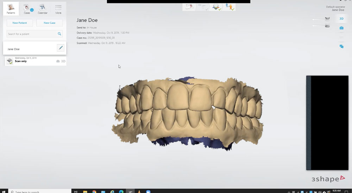Open the chat messages icon
The width and height of the screenshot is (352, 193).
pyautogui.click(x=341, y=46)
